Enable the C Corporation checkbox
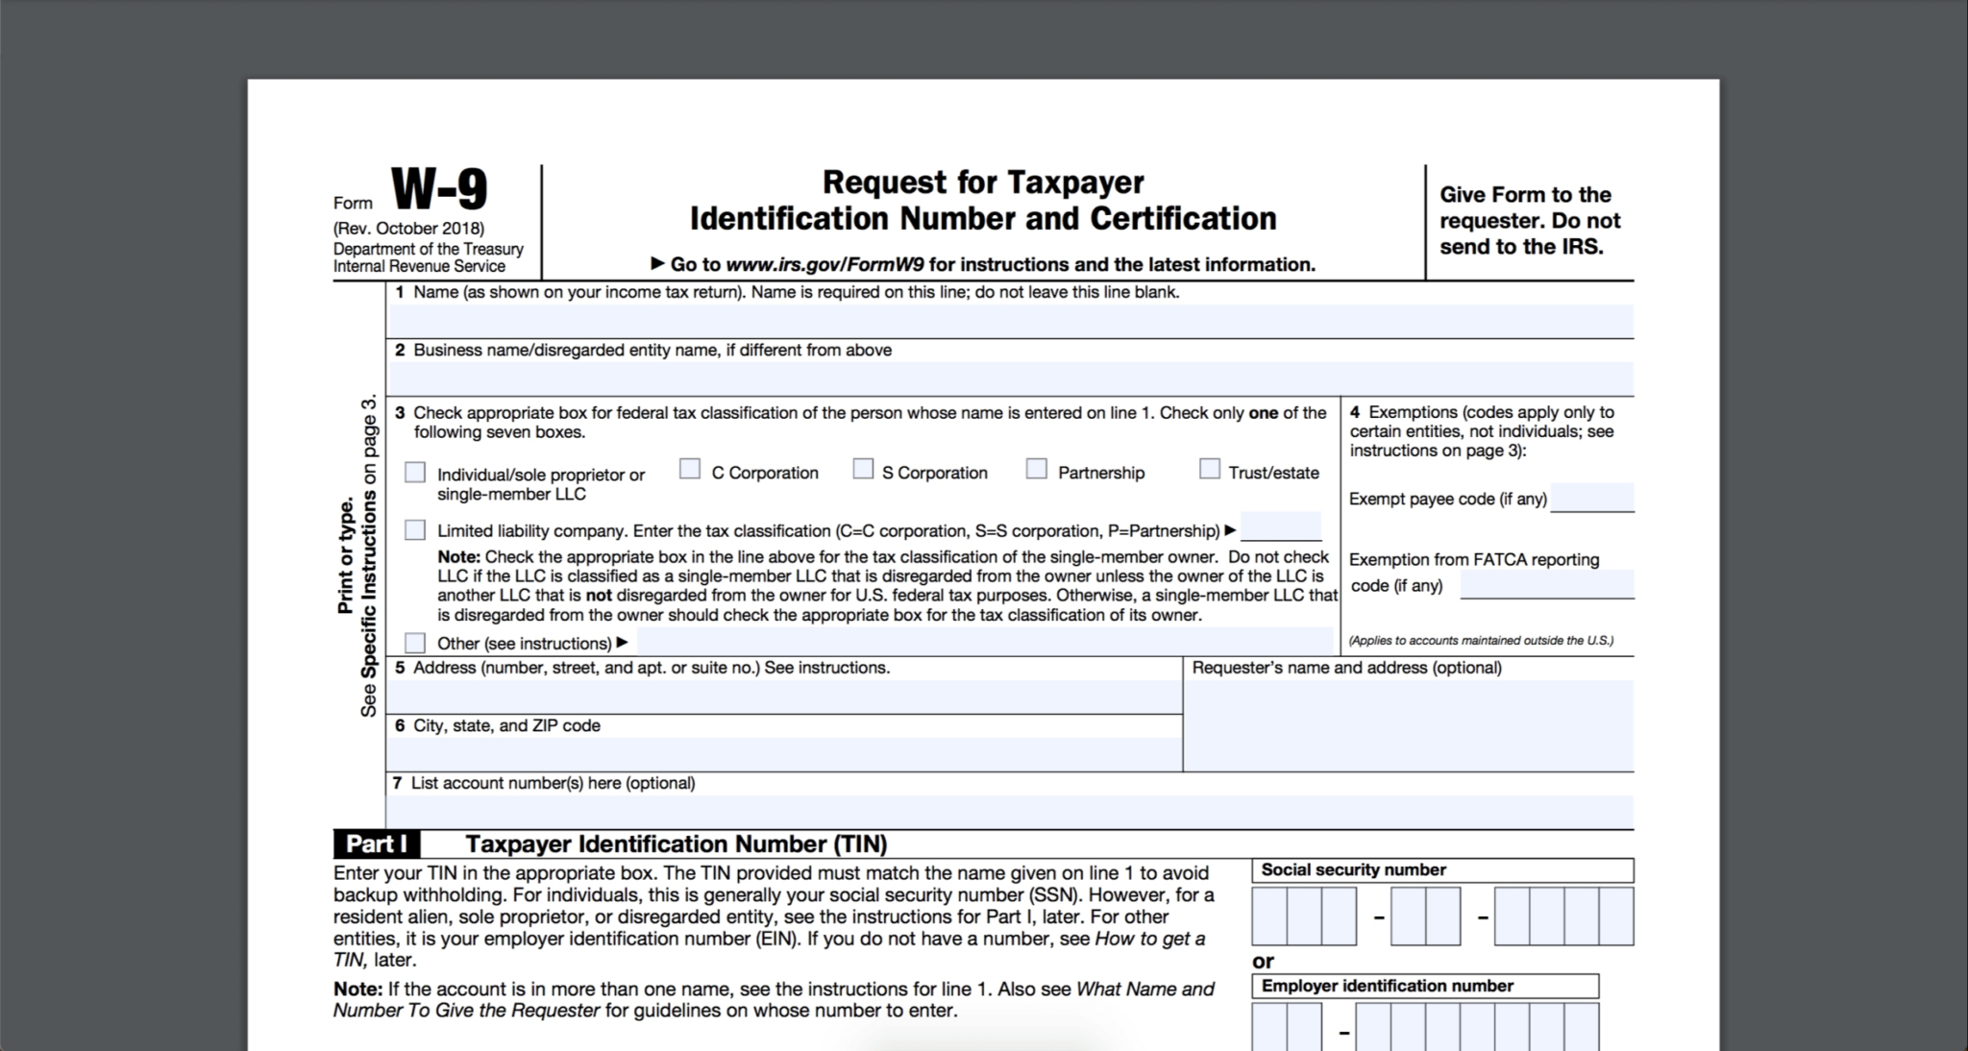Viewport: 1968px width, 1051px height. tap(689, 472)
